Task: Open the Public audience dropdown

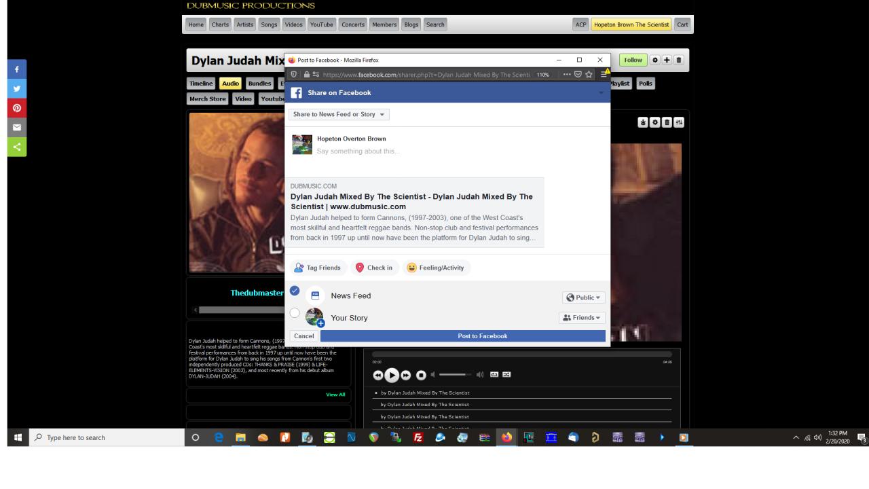Action: (583, 297)
